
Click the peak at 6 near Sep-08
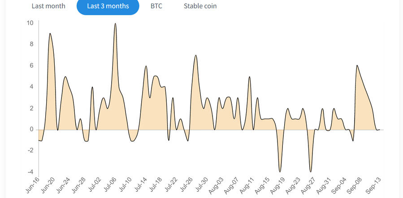click(357, 66)
